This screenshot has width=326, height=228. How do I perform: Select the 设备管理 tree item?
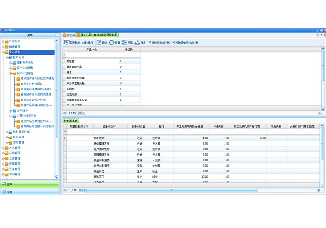tap(15, 169)
